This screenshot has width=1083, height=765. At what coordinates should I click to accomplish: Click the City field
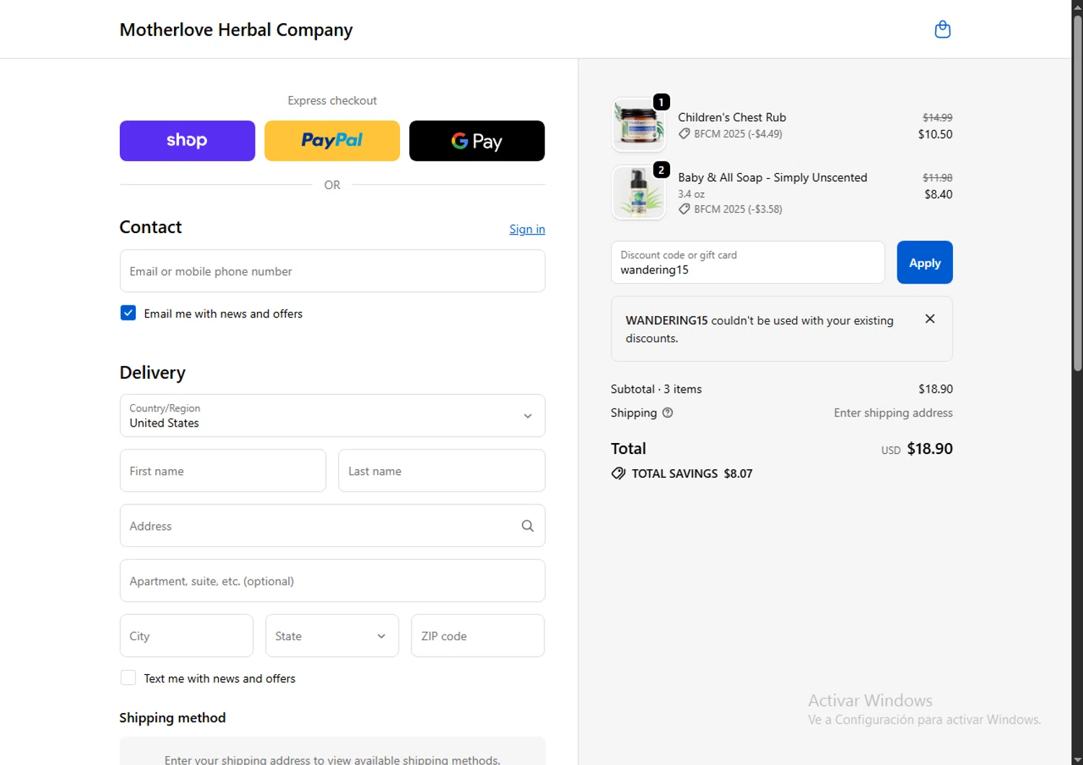point(186,636)
